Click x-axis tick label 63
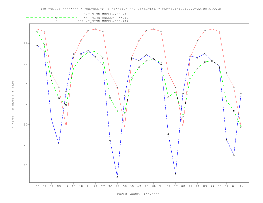Viewport: 263px width, 203px height. click(190, 186)
